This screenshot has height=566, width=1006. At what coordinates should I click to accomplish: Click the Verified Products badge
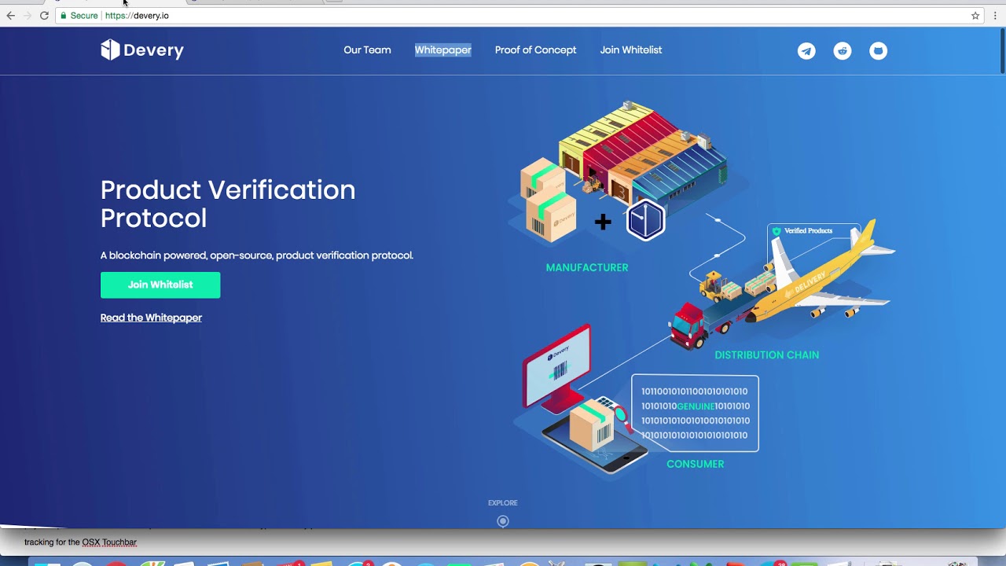(x=803, y=231)
